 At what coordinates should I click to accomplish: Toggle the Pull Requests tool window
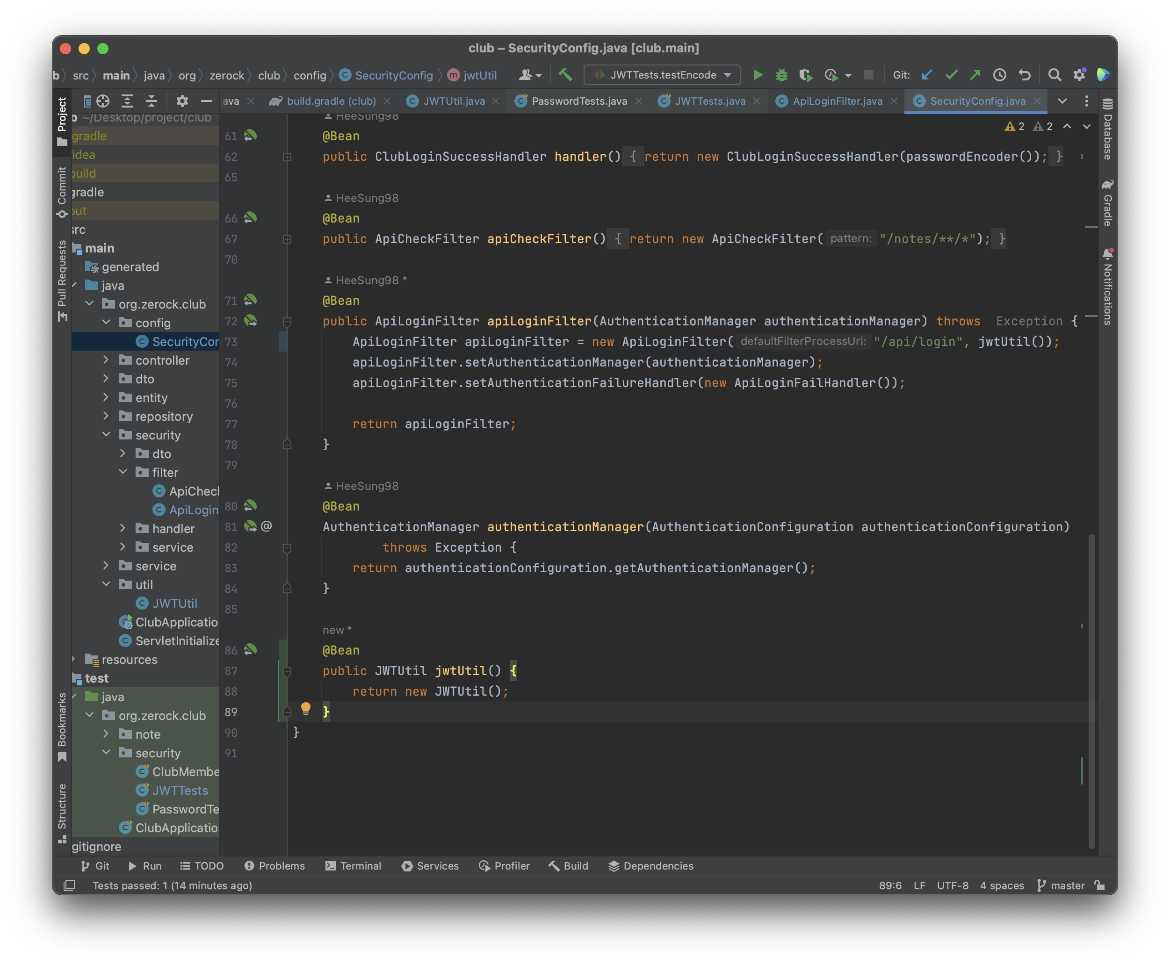62,281
